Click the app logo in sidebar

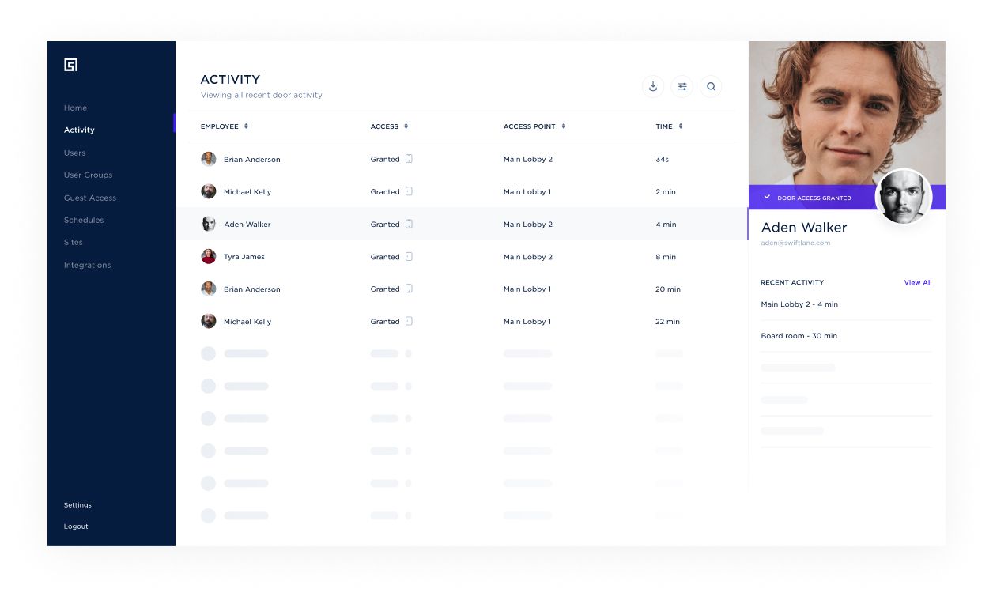tap(71, 65)
